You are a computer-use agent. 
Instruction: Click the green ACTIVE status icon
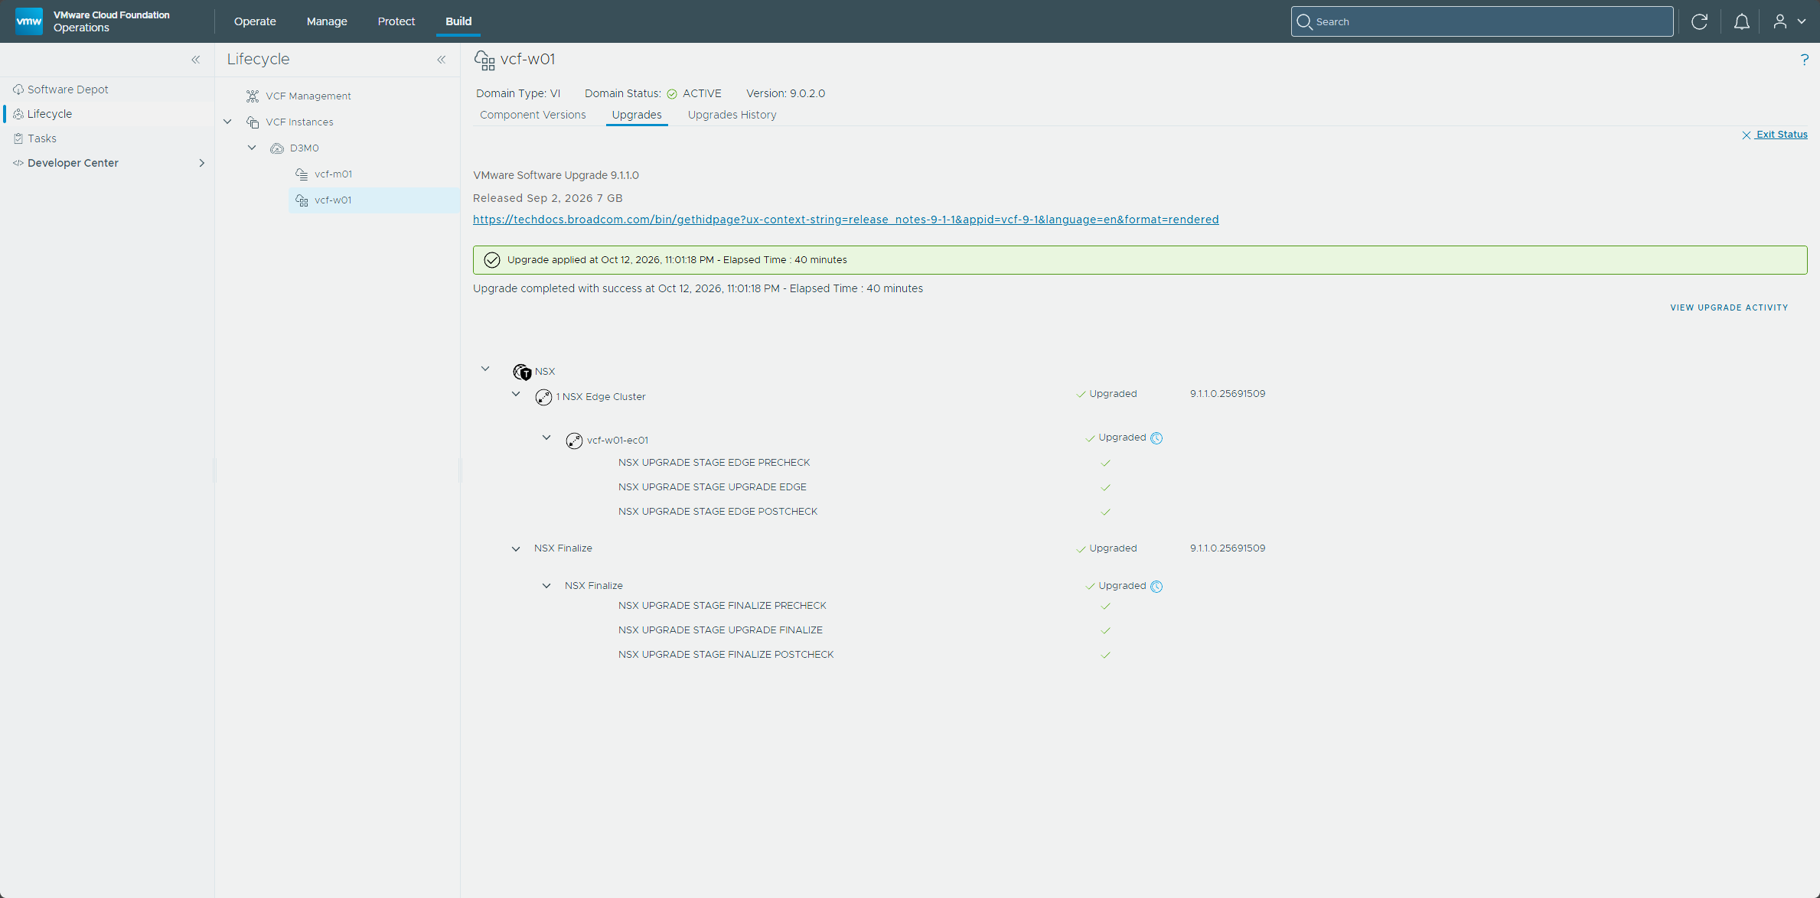[672, 94]
